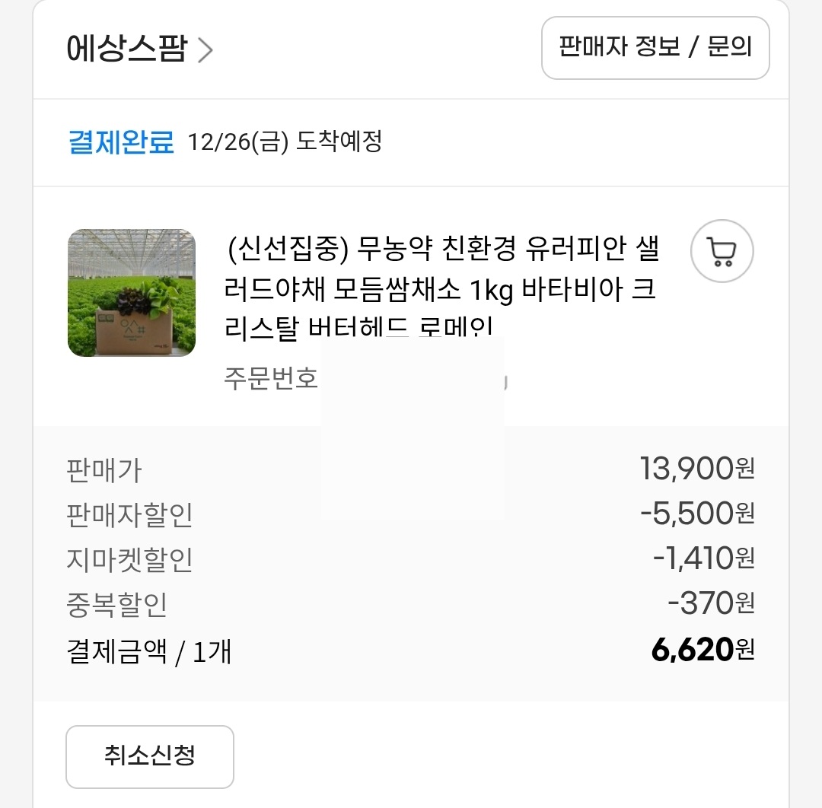Click the 지마켓할인 row label
This screenshot has height=808, width=822.
pyautogui.click(x=129, y=560)
